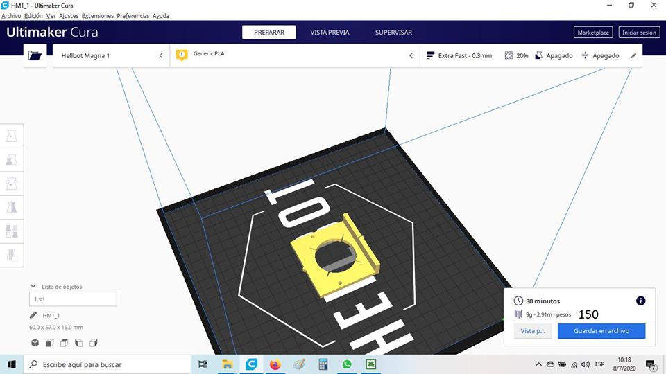Click the ESP language indicator

(599, 364)
